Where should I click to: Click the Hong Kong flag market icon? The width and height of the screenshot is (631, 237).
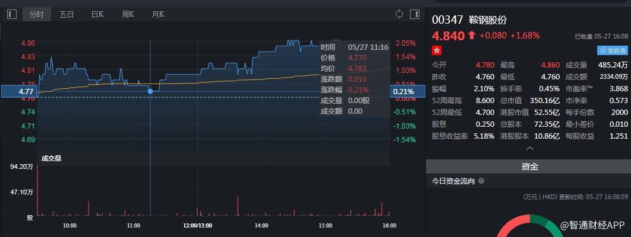point(437,51)
